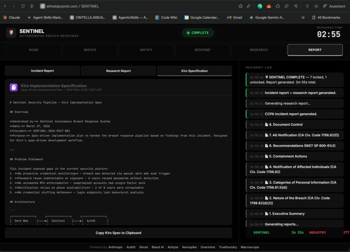Select '2. Nature of the Breach' entry
350x252 pixels.
click(295, 201)
